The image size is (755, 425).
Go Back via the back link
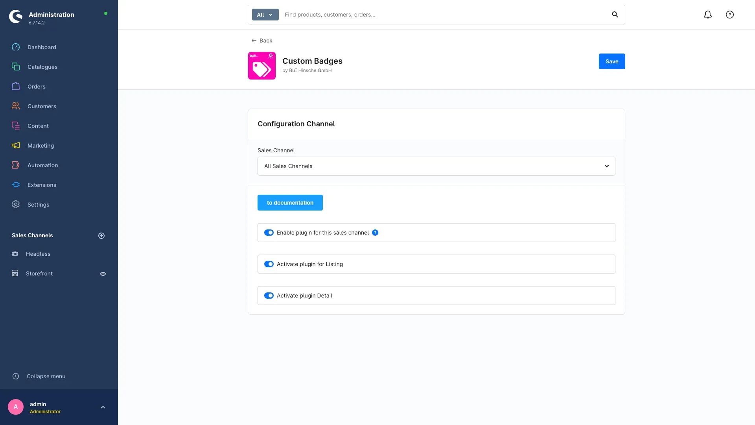tap(262, 41)
